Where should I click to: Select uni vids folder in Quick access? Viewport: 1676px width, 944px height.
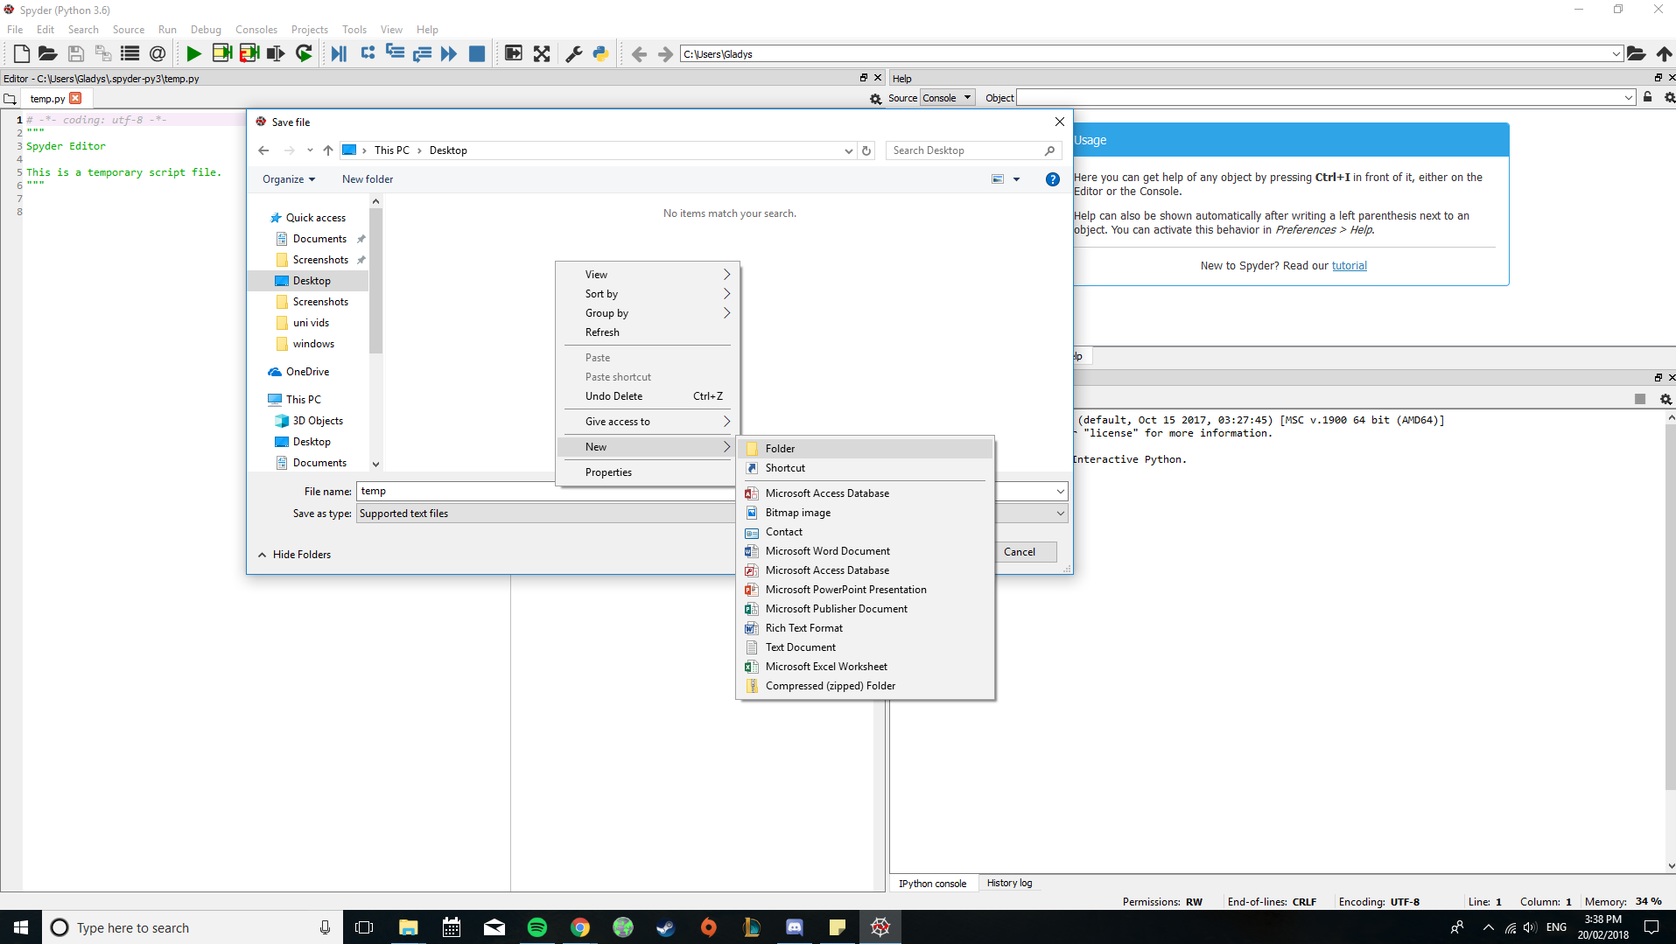click(x=311, y=323)
